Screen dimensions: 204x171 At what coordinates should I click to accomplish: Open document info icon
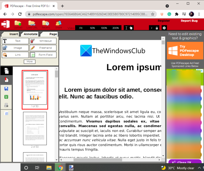pyautogui.click(x=152, y=28)
